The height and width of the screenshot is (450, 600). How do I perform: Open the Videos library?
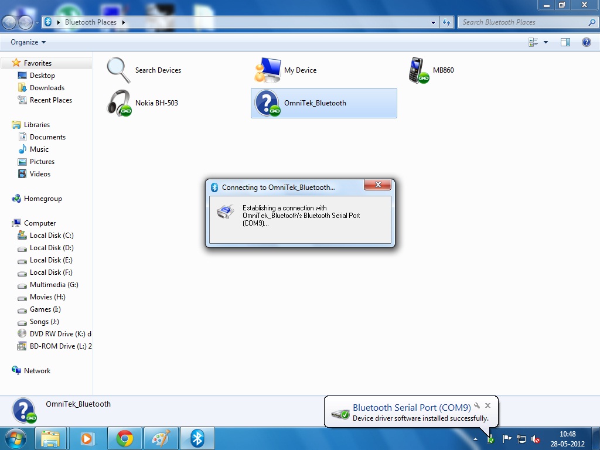(40, 173)
